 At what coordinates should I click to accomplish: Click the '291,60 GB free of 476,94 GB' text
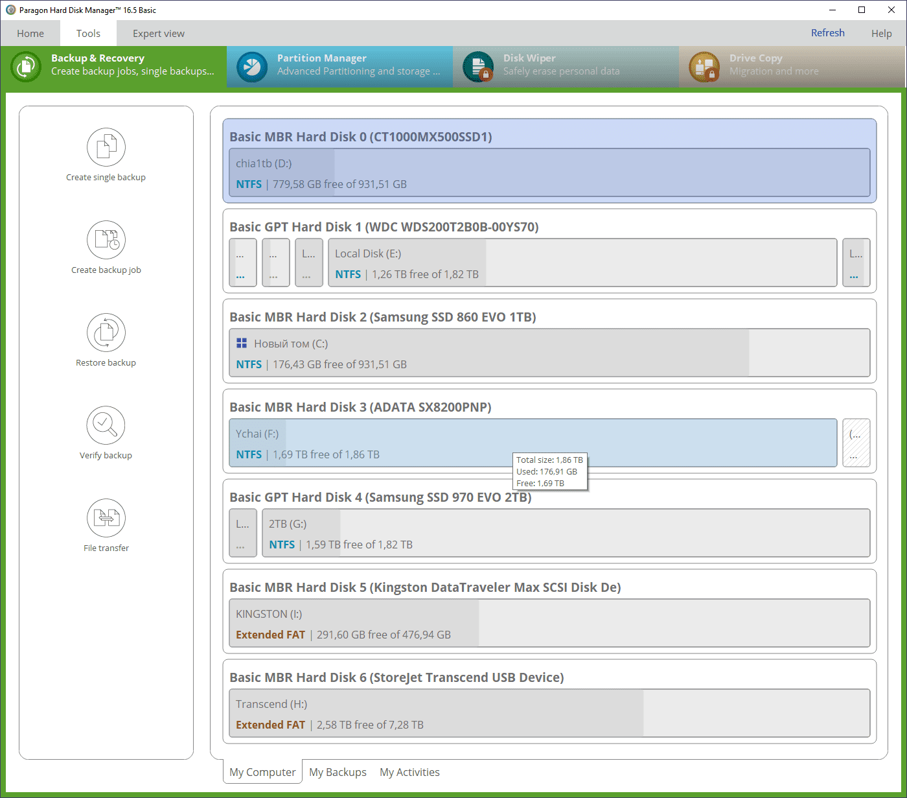click(x=384, y=635)
